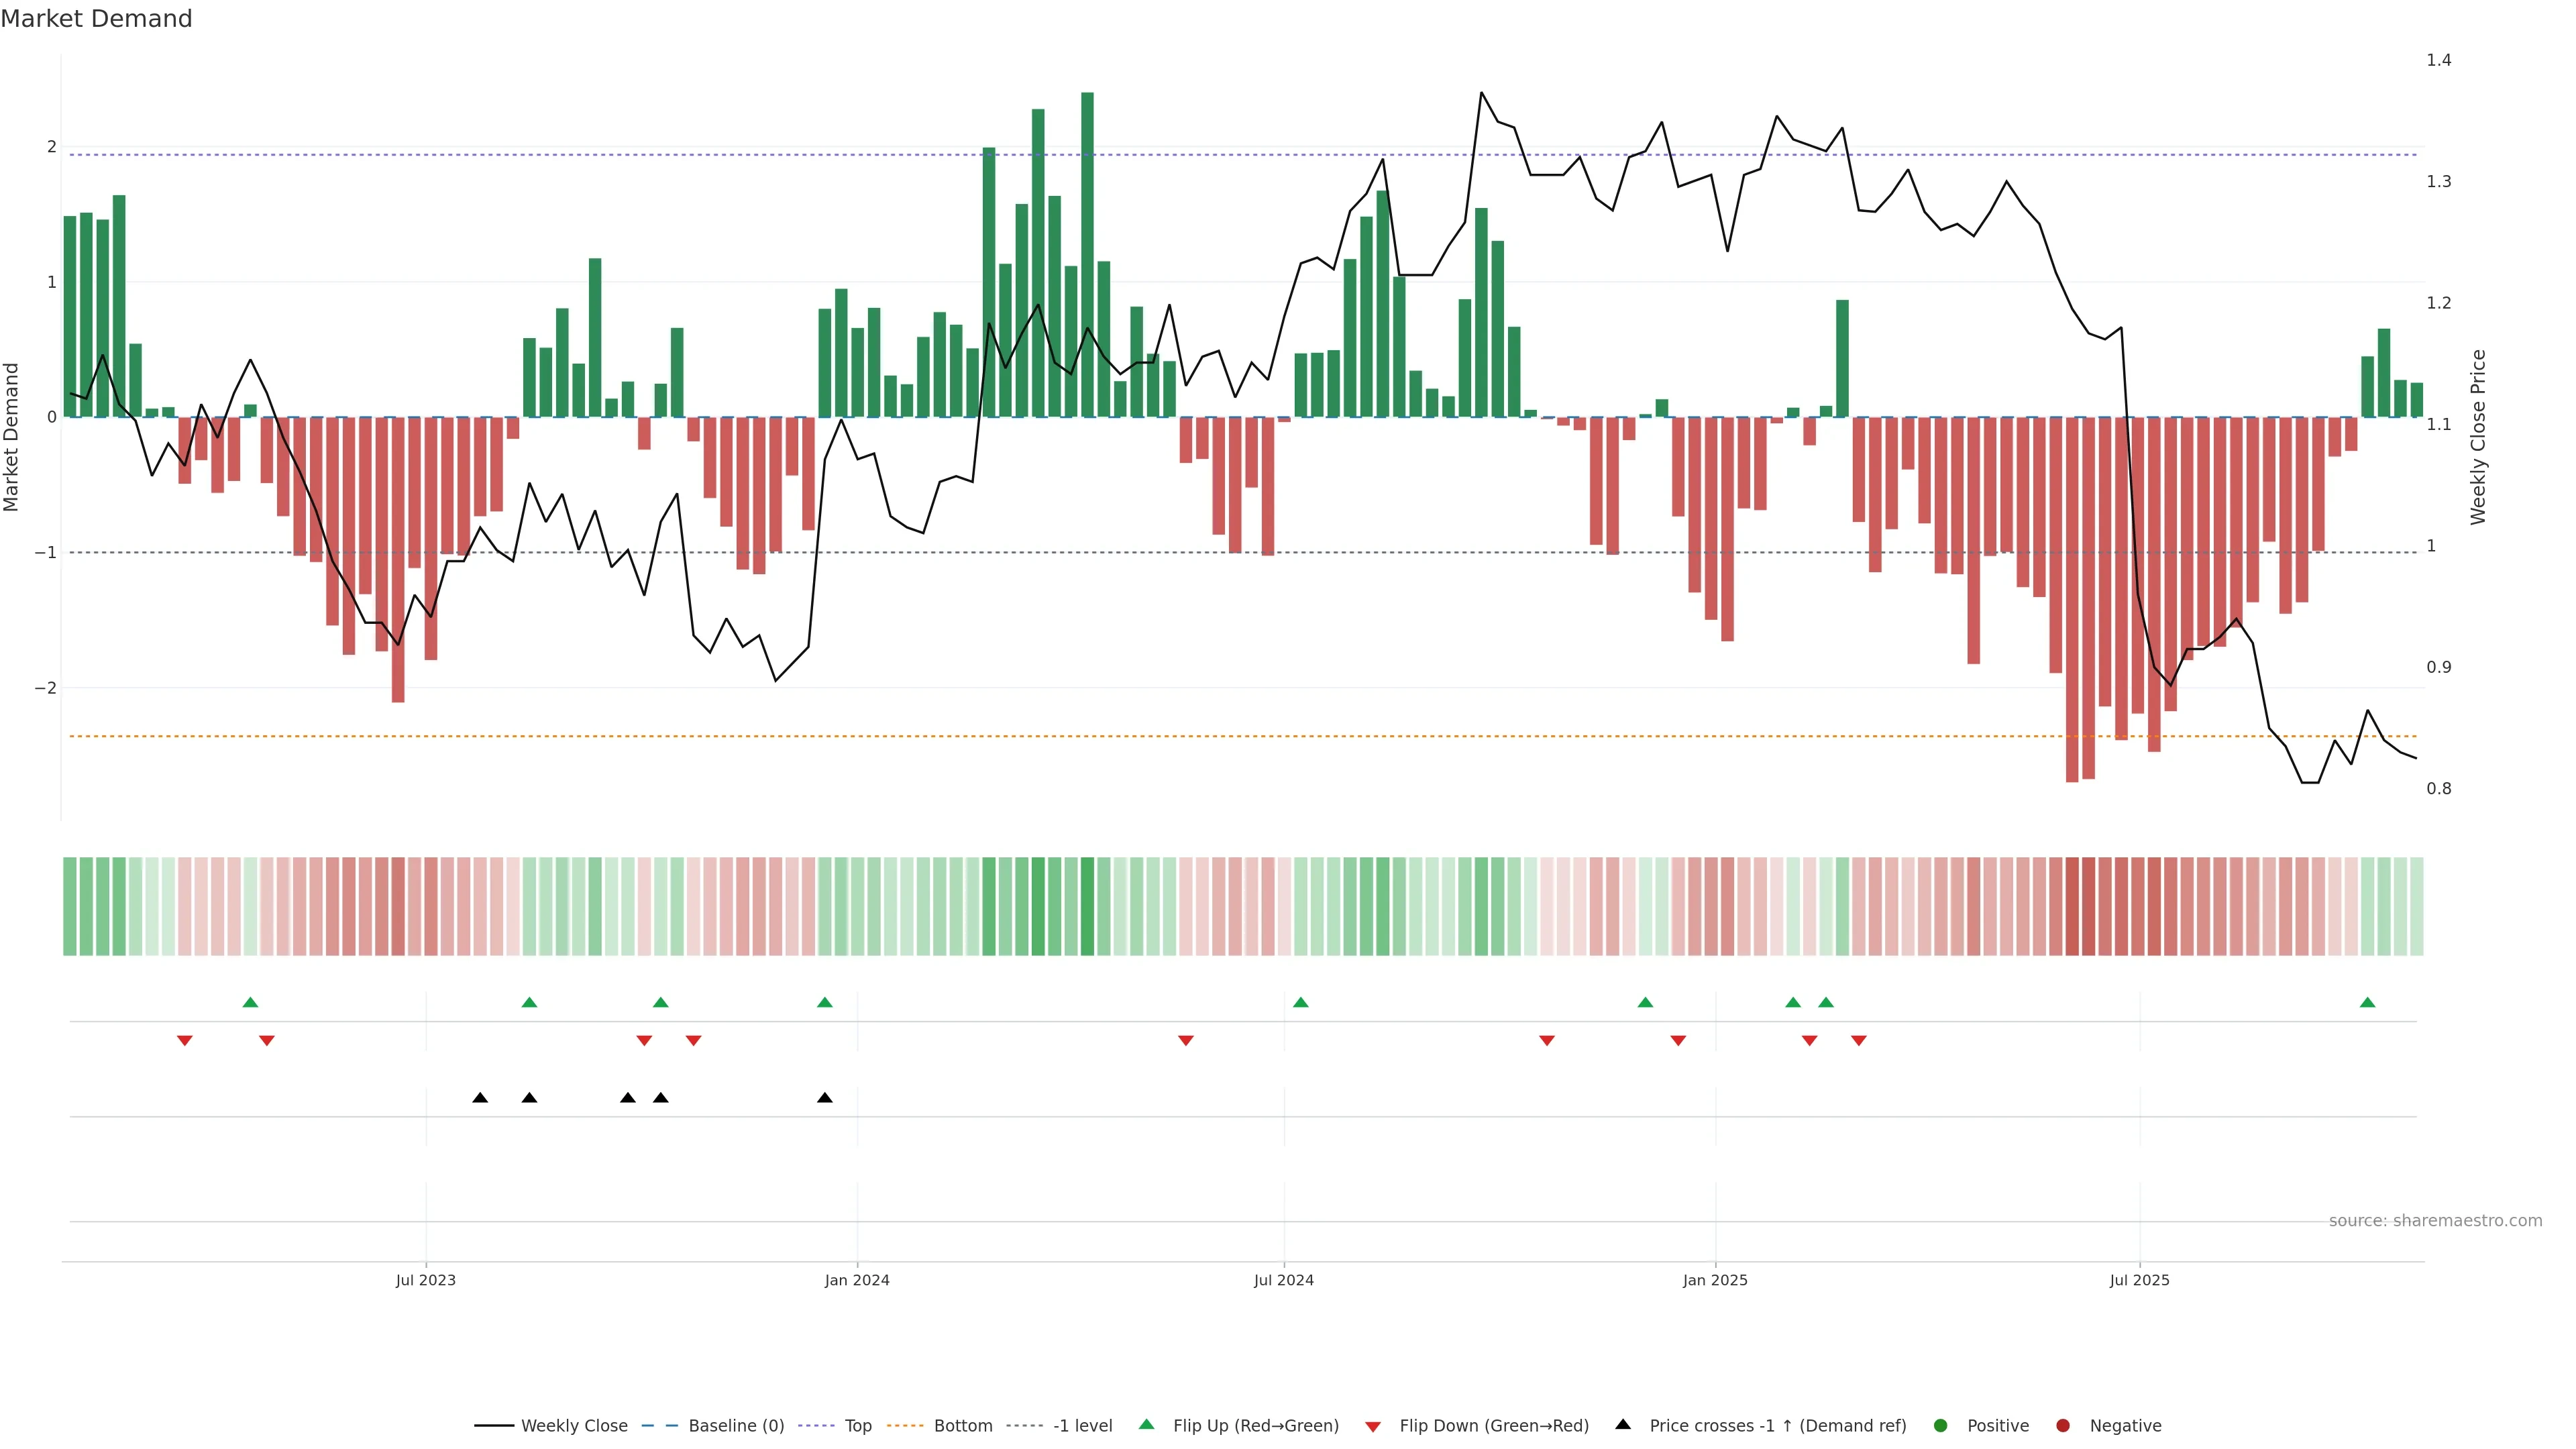Click the -1 level legend item

(x=1082, y=1426)
